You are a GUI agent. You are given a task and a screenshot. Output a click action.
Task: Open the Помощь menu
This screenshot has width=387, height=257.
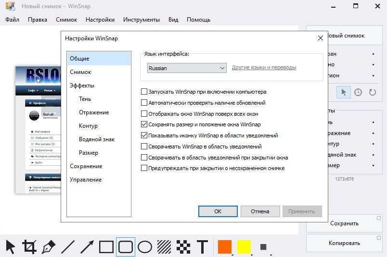pos(198,20)
